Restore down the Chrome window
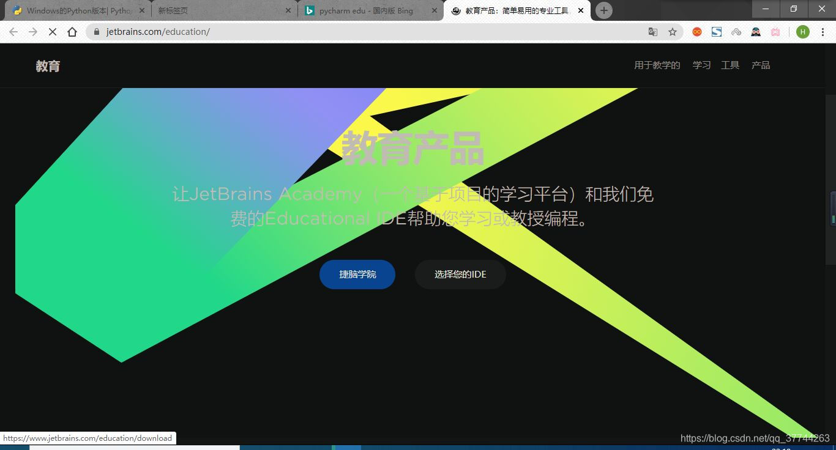Viewport: 836px width, 450px height. coord(794,9)
